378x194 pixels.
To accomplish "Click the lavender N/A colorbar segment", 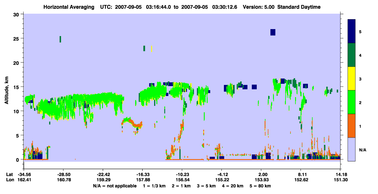I will (x=352, y=149).
